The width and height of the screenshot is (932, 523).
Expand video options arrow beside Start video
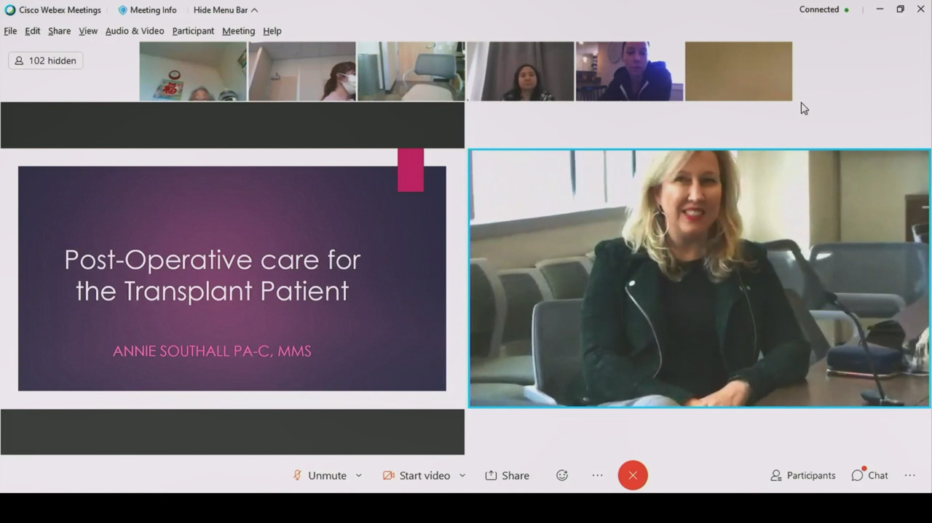pos(462,476)
